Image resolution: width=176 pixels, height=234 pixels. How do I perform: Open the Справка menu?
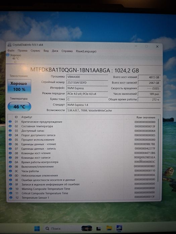point(67,51)
